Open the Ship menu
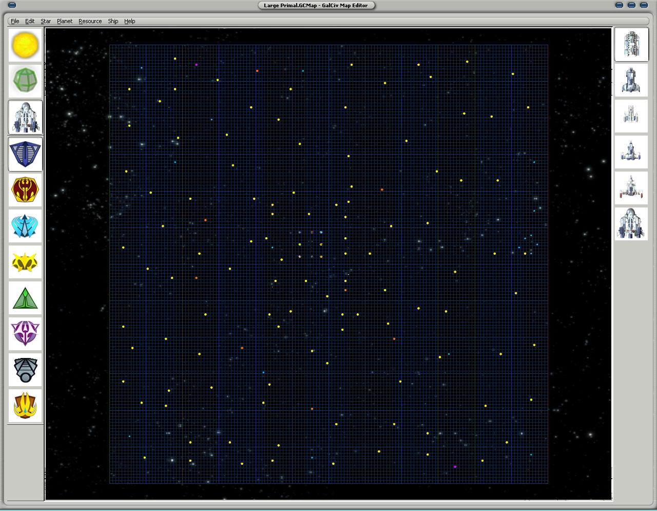 tap(113, 21)
